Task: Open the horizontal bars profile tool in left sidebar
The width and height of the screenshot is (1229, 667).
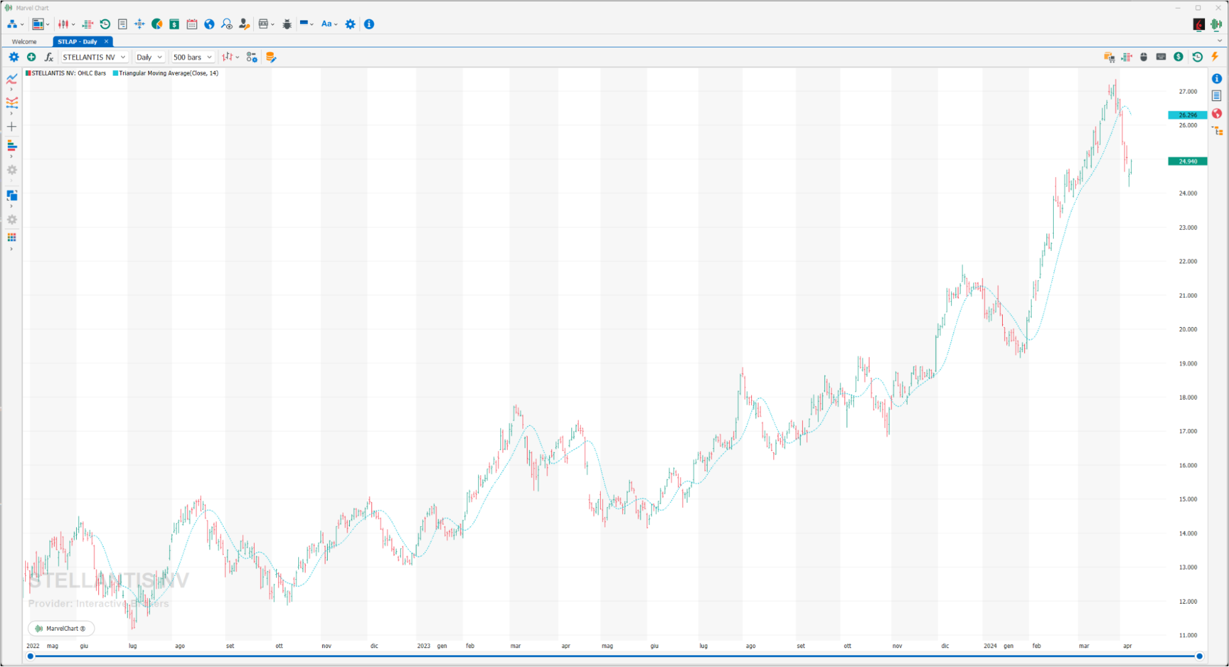Action: [x=12, y=146]
